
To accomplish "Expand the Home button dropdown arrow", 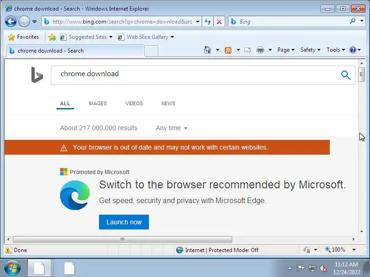I will [217, 50].
